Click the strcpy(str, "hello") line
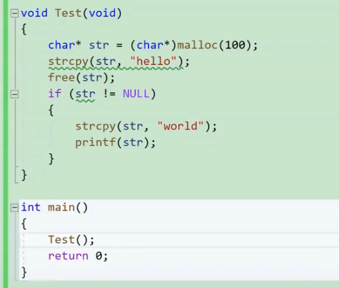Viewport: 339px width, 288px height. pos(119,61)
